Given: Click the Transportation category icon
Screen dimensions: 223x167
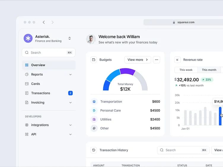Looking at the screenshot, I should pyautogui.click(x=94, y=102).
